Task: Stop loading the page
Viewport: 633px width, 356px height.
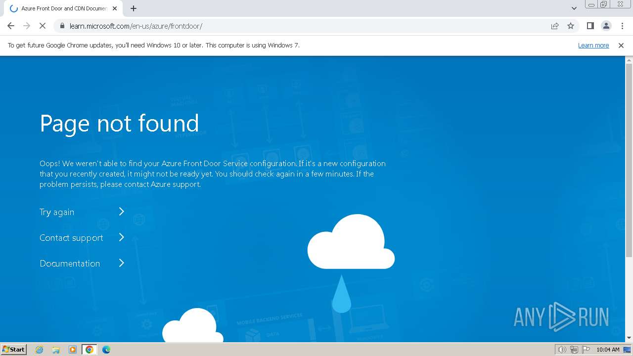Action: [43, 26]
